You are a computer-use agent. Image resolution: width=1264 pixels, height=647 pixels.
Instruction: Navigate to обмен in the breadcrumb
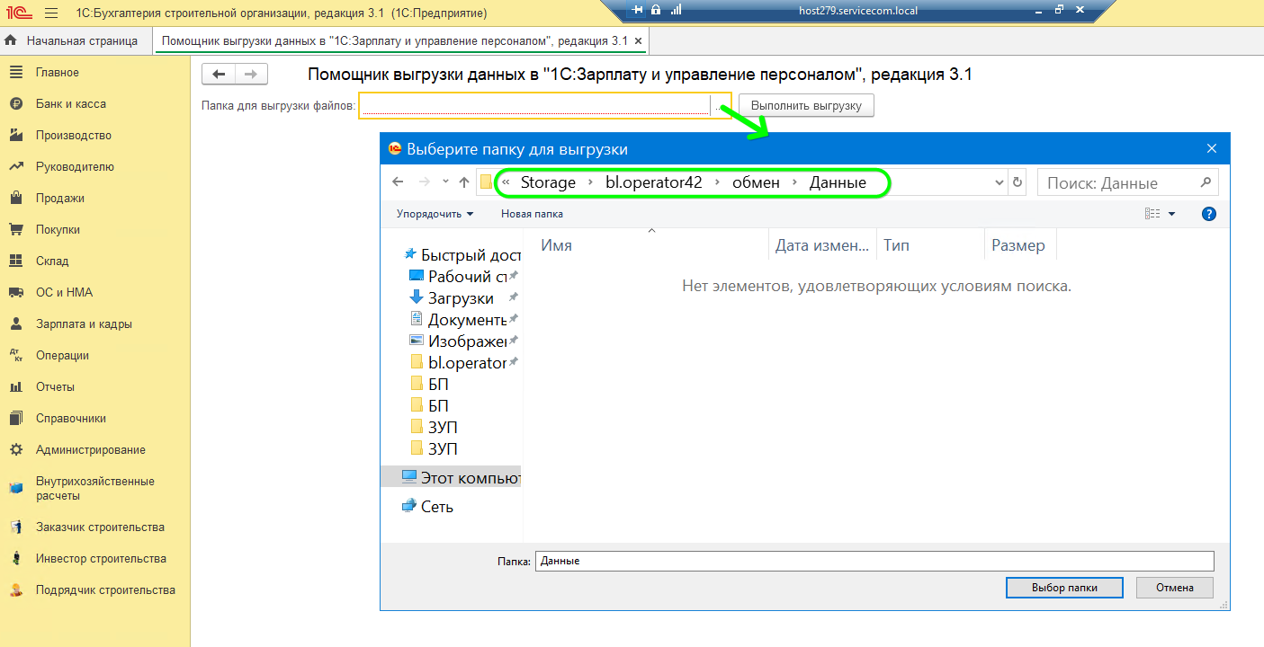(x=756, y=182)
